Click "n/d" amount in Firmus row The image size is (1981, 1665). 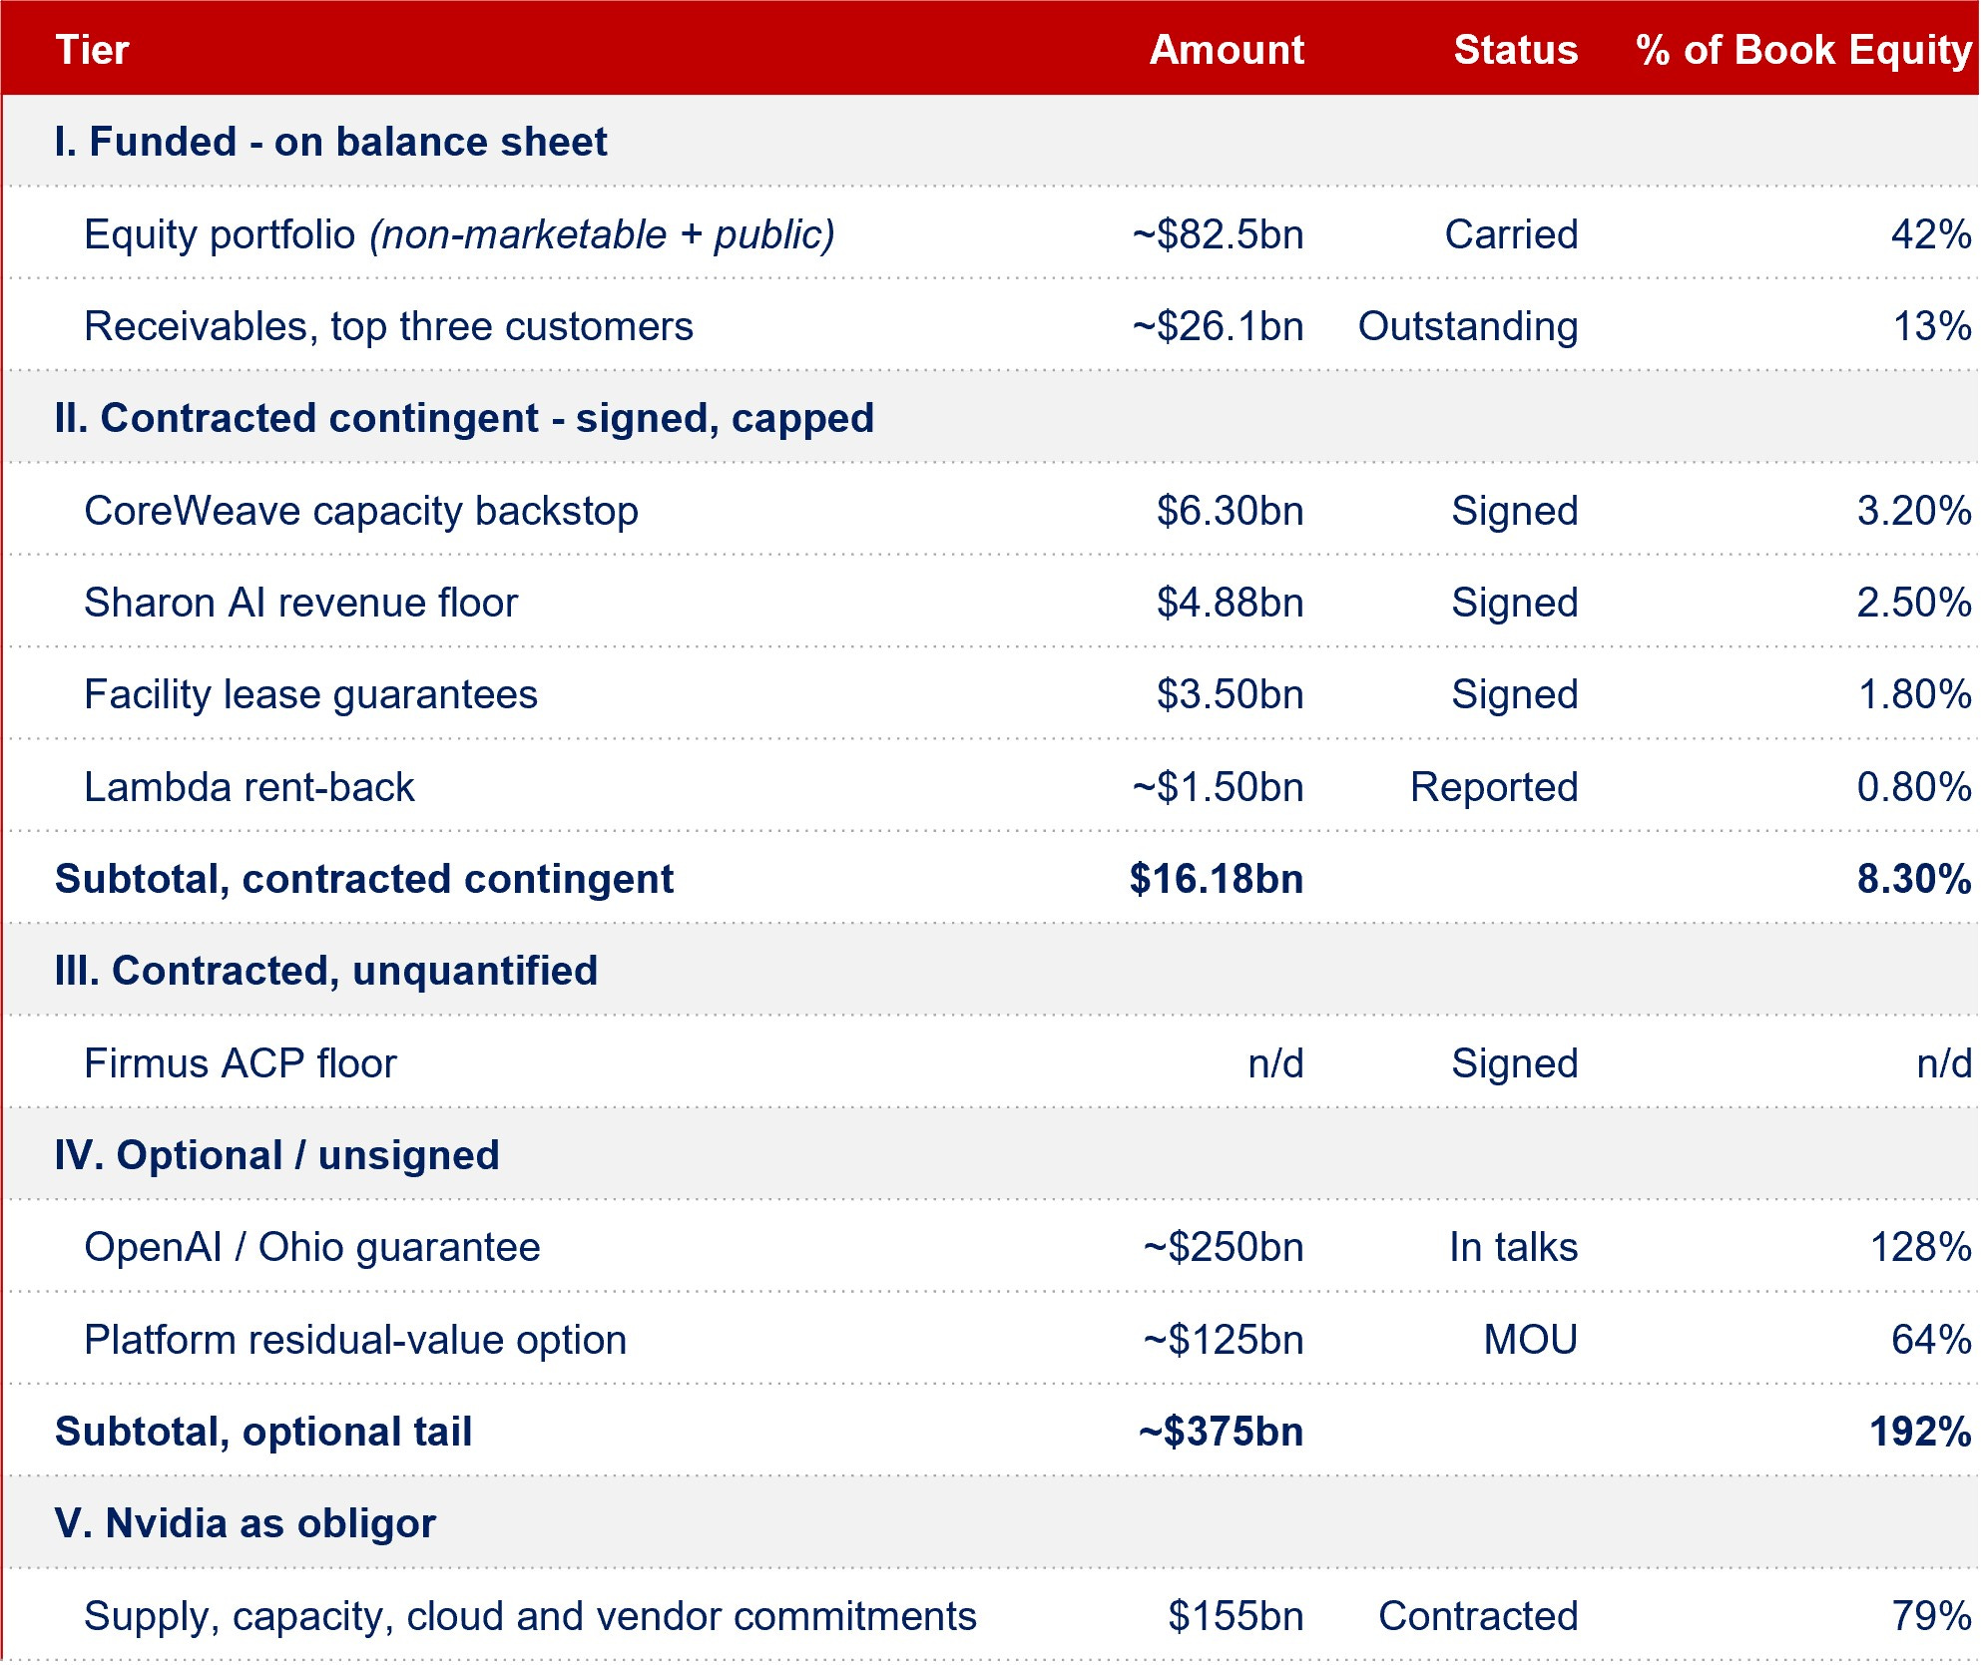pyautogui.click(x=1275, y=1063)
